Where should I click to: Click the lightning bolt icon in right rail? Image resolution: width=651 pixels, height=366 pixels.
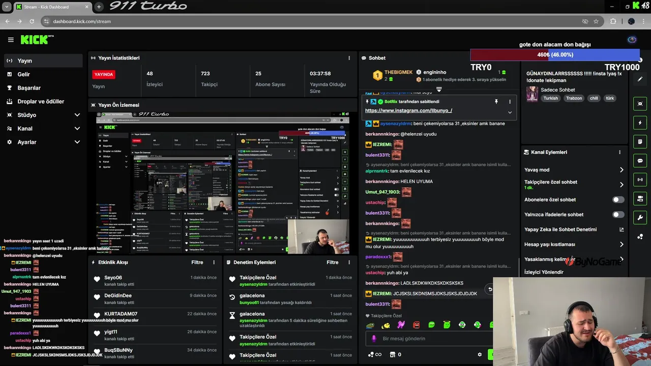tap(640, 123)
